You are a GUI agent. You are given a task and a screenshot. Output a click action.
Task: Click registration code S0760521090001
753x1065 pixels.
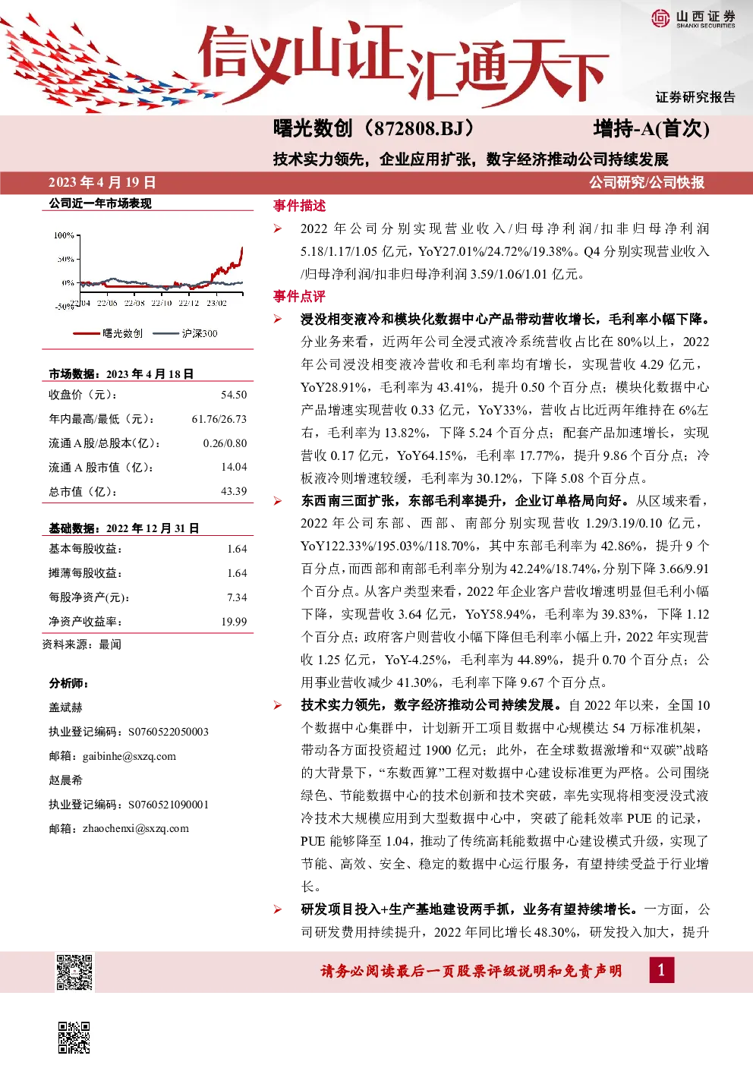tap(169, 805)
